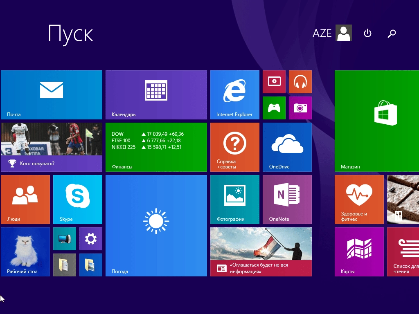Launch the Skype tile
Viewport: 419px width, 314px height.
78,200
